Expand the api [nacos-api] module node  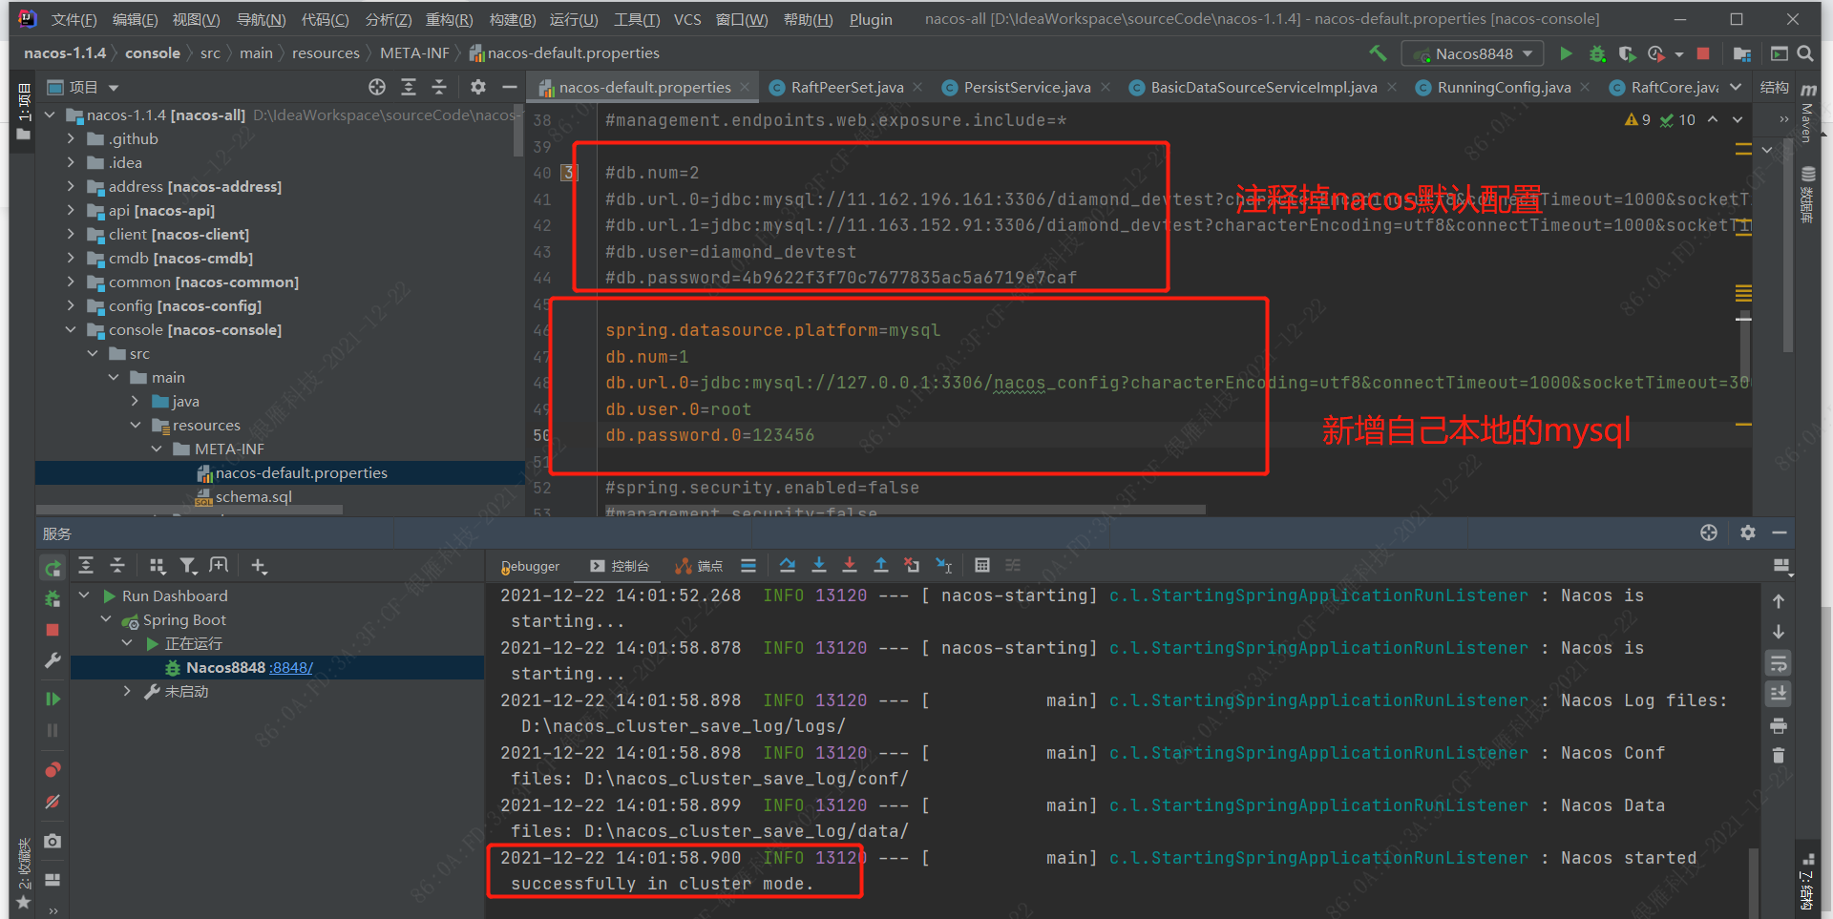[x=71, y=210]
